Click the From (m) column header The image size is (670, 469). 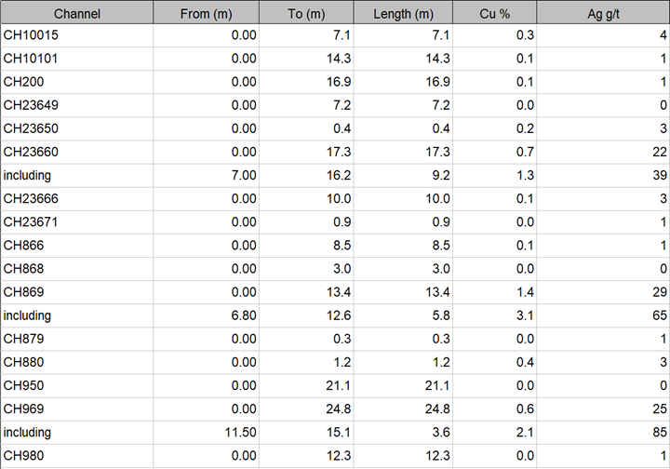coord(207,13)
